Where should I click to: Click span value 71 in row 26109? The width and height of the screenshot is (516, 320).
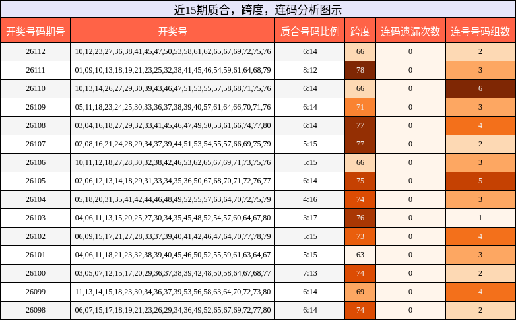pyautogui.click(x=360, y=107)
